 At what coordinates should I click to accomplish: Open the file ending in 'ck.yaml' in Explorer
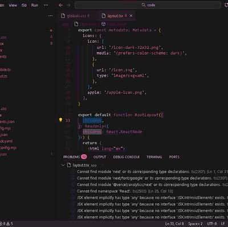tap(6, 141)
